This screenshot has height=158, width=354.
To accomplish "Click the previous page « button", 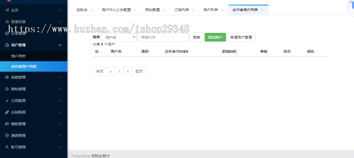I will (111, 71).
